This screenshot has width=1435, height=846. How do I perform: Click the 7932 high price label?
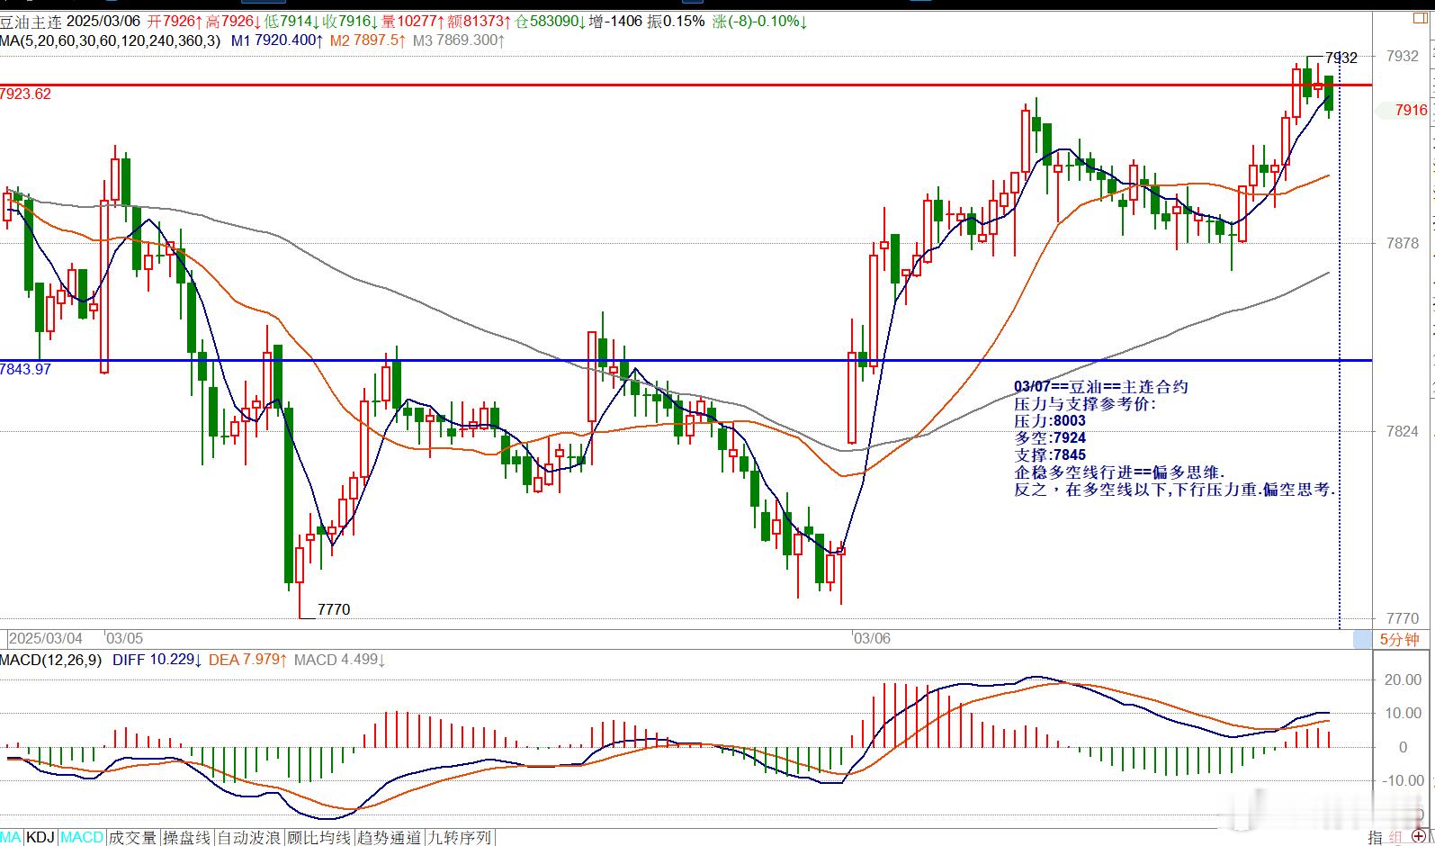pos(1341,58)
